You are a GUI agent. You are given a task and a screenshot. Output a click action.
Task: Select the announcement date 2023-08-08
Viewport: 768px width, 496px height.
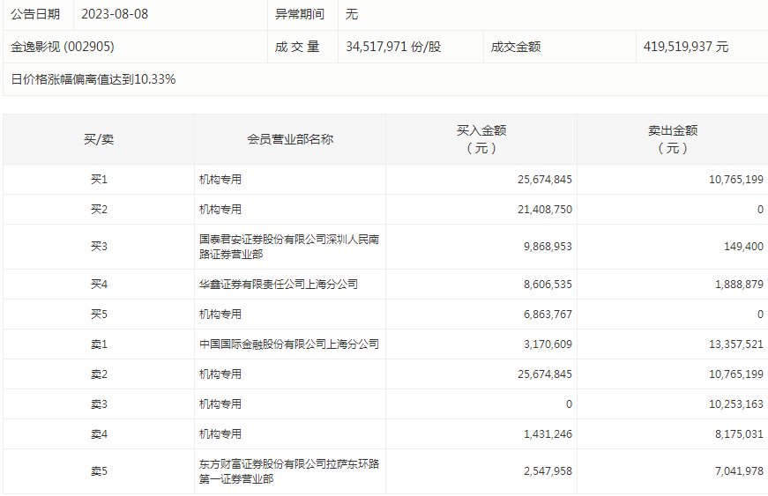pyautogui.click(x=113, y=14)
